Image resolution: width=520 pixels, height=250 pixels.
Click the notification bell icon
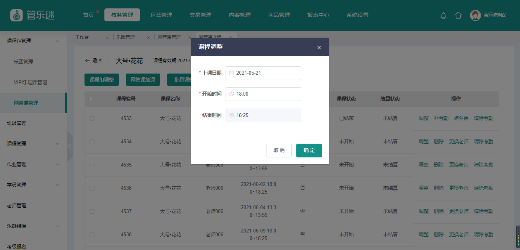coord(444,15)
